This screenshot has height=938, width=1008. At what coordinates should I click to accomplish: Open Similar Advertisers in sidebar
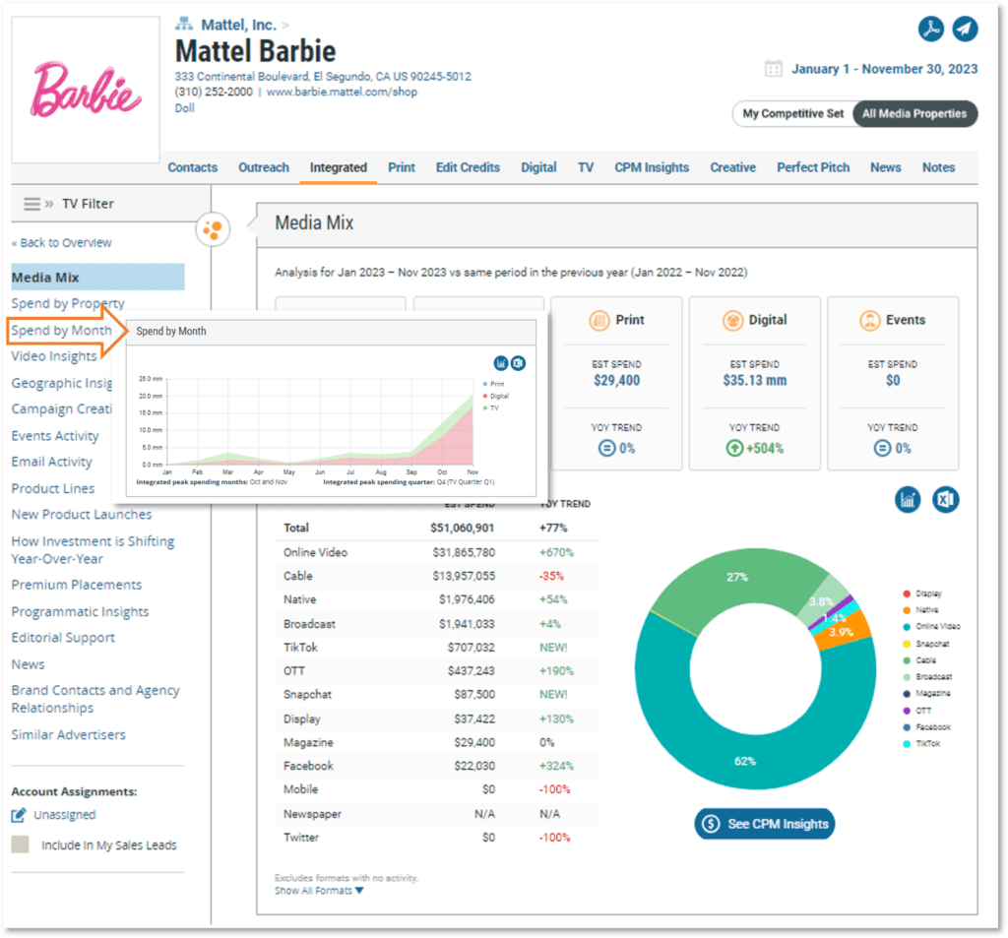[x=69, y=734]
